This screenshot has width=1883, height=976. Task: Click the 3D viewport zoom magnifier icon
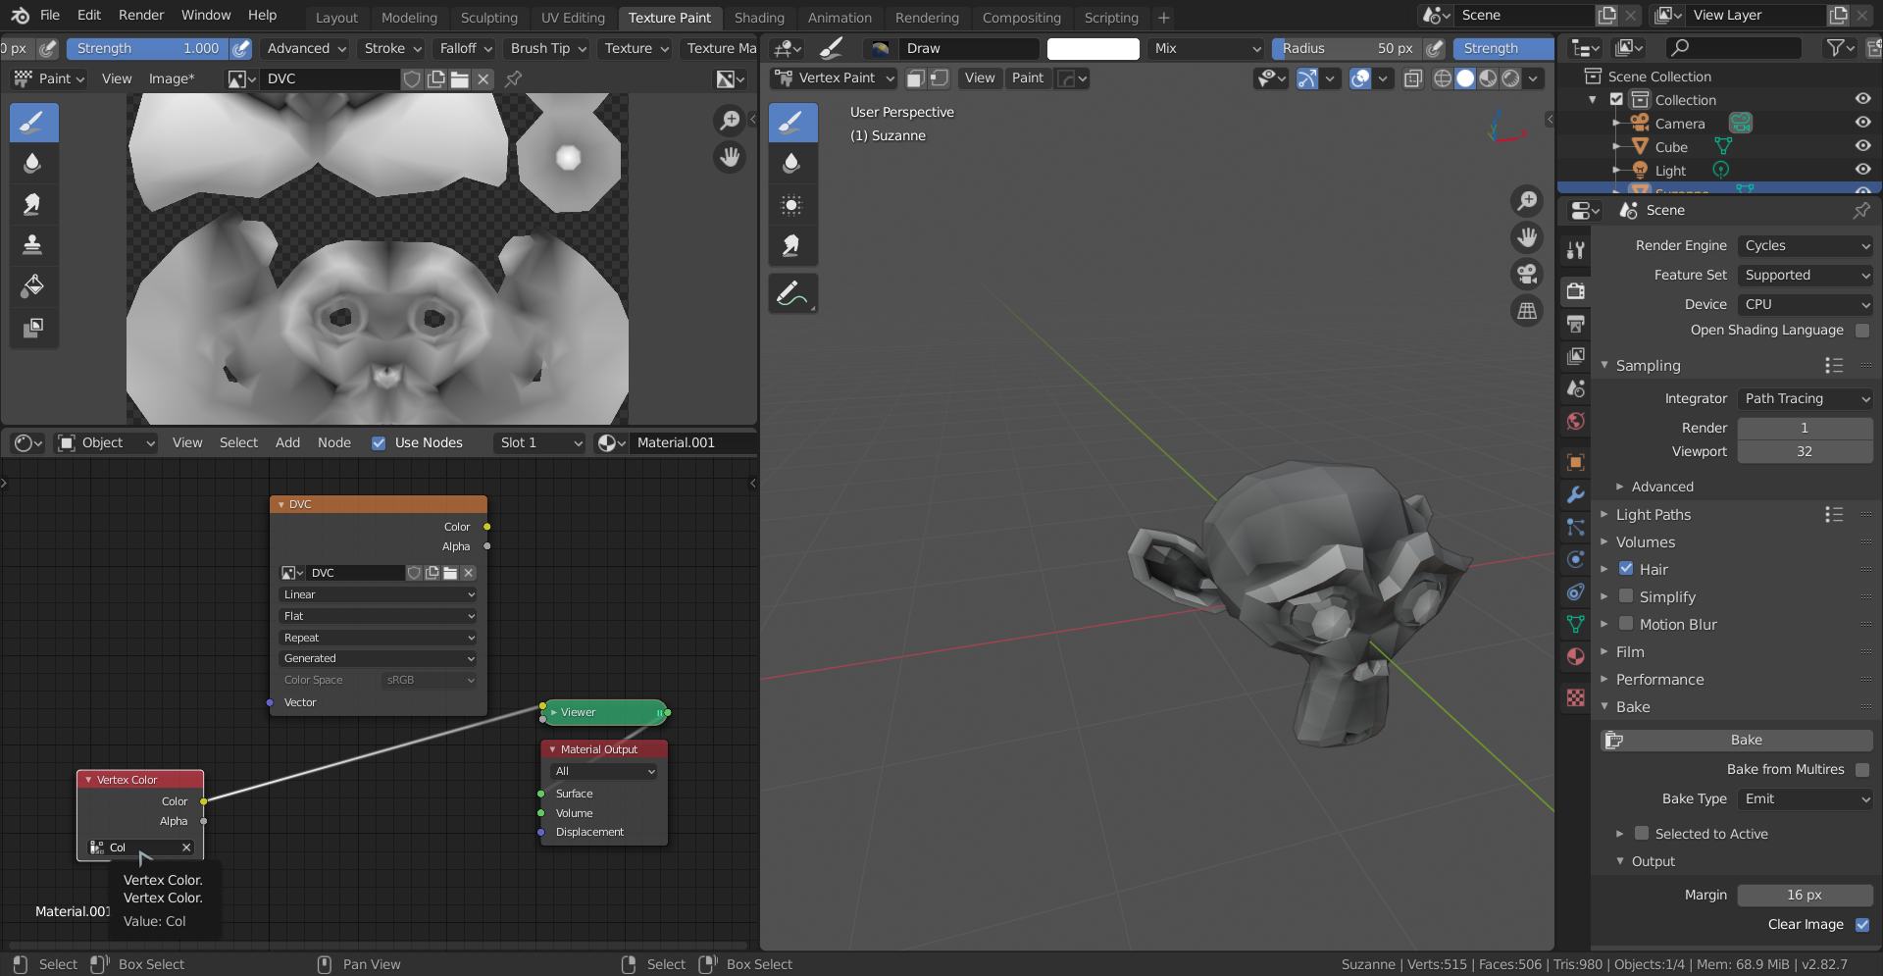[1527, 201]
